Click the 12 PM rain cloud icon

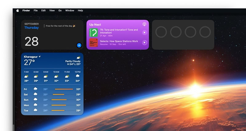click(x=77, y=76)
